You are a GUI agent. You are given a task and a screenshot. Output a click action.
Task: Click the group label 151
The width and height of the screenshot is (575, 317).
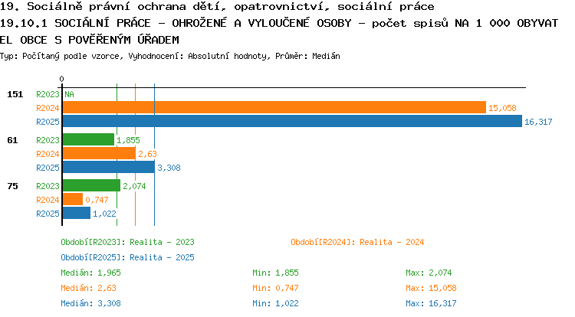pos(15,94)
